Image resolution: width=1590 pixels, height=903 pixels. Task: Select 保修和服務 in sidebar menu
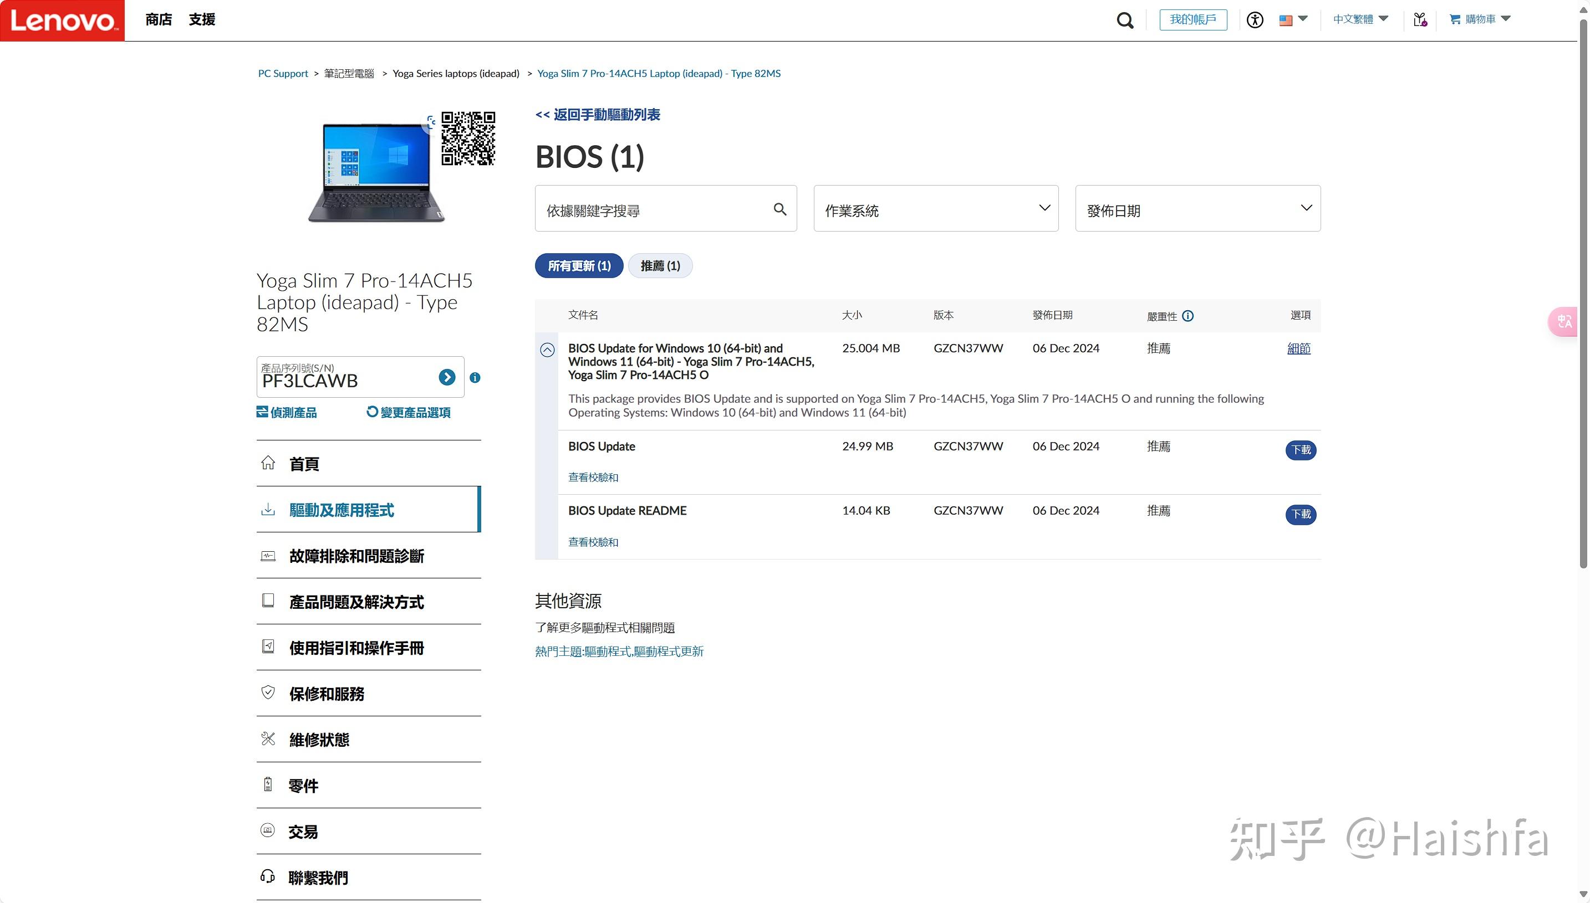(x=327, y=694)
